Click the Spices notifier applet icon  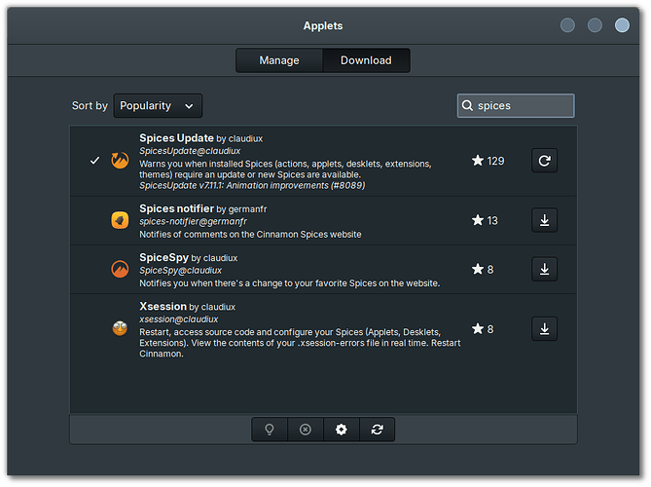tap(120, 220)
